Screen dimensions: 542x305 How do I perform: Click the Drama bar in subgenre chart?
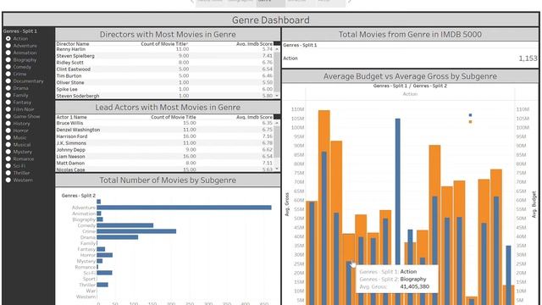[x=118, y=237]
